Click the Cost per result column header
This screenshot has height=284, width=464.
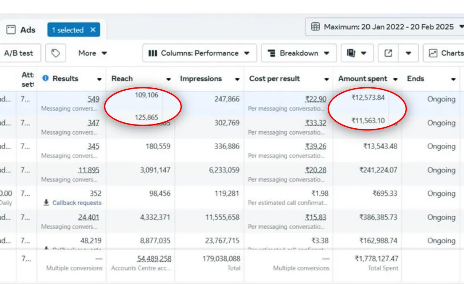275,78
